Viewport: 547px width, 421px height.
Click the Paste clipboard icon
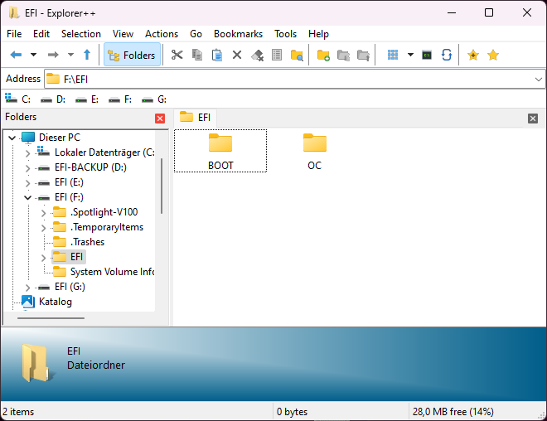pos(217,55)
